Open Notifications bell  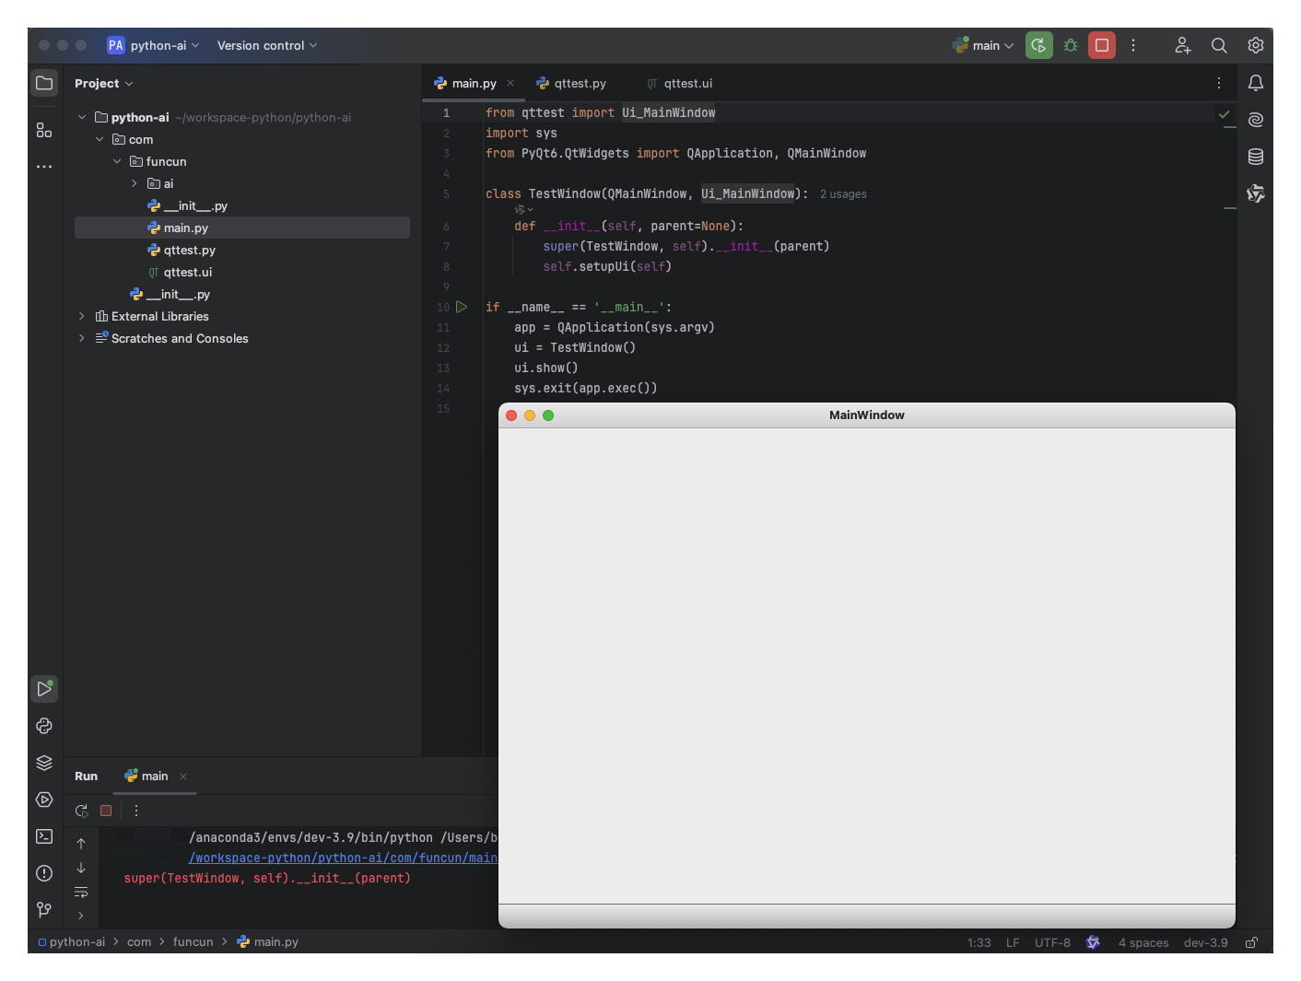pos(1256,83)
